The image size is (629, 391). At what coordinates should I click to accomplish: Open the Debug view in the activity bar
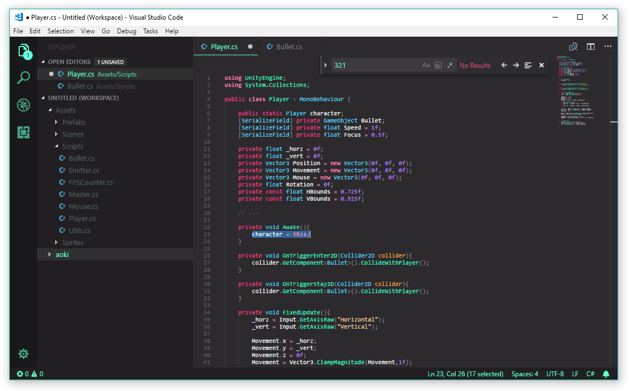23,105
